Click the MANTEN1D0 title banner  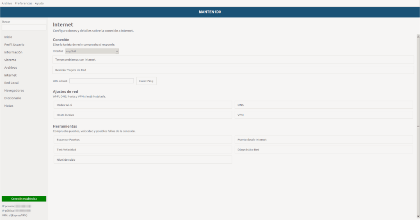tap(210, 12)
